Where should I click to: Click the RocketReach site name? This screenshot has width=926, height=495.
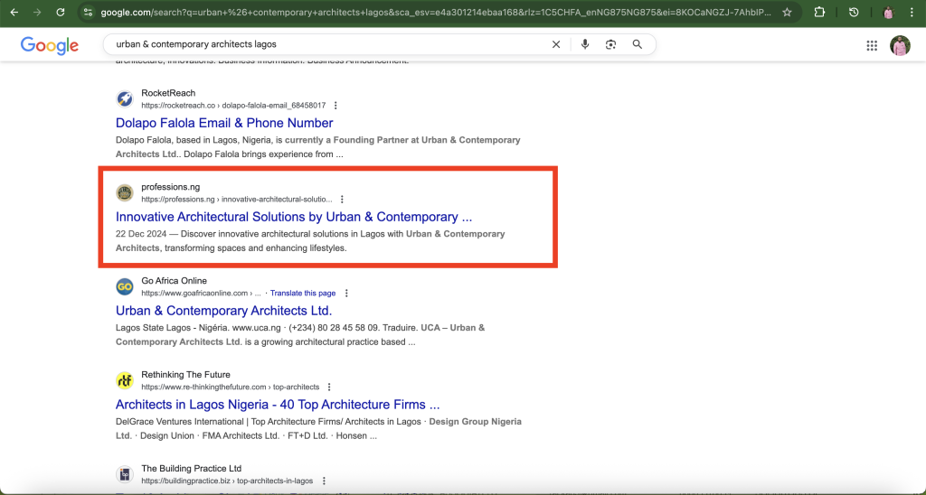tap(168, 93)
